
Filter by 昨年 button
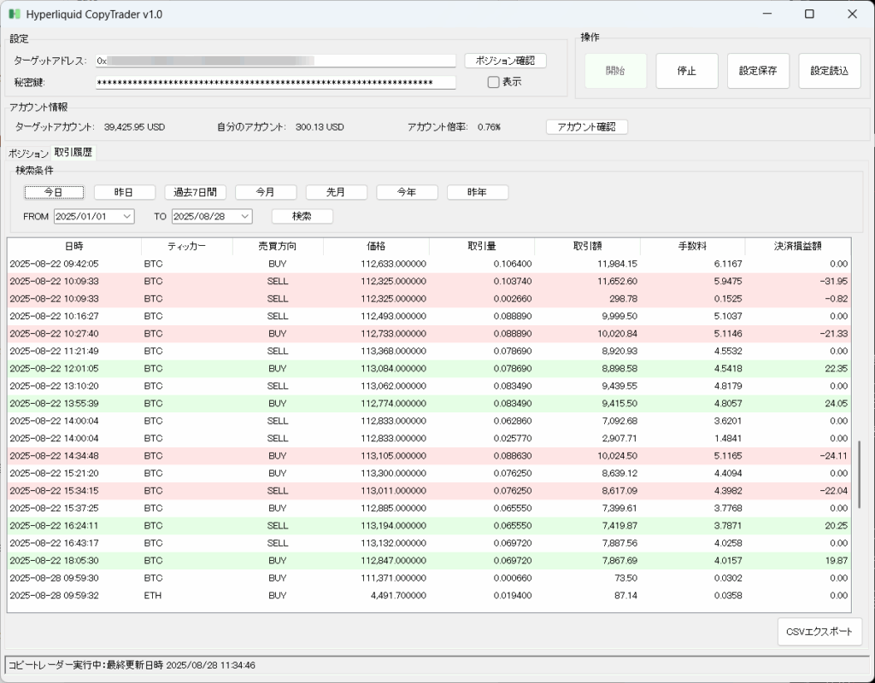point(478,192)
